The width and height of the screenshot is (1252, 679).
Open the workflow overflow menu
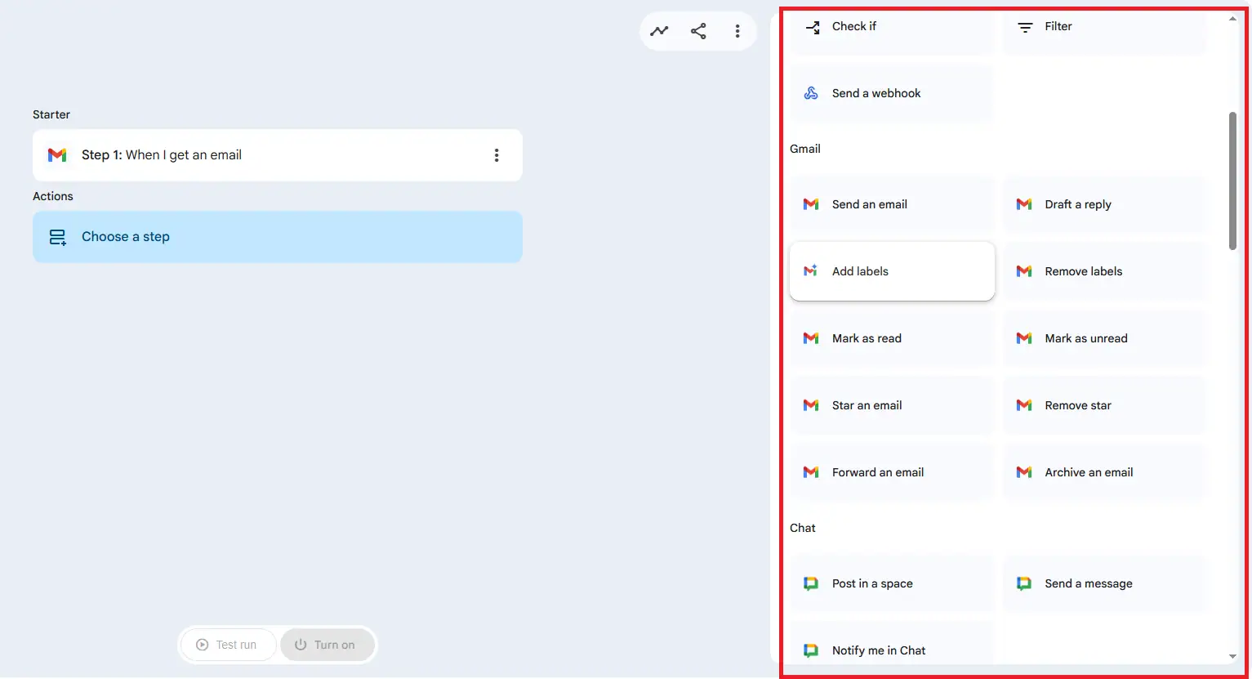pos(737,30)
